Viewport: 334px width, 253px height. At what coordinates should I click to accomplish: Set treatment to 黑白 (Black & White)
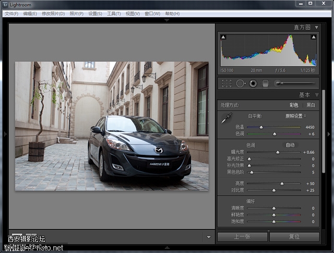pyautogui.click(x=311, y=105)
